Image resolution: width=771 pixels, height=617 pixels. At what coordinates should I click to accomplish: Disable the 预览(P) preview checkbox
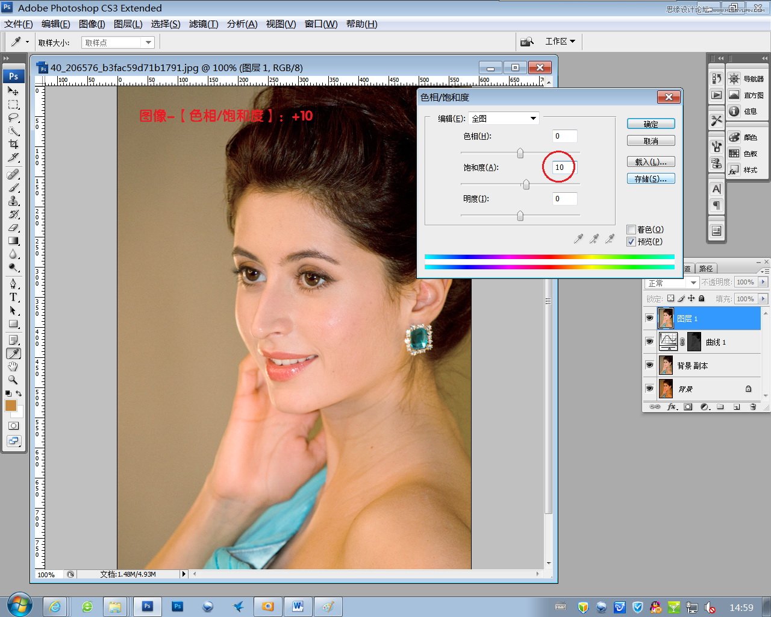coord(631,242)
